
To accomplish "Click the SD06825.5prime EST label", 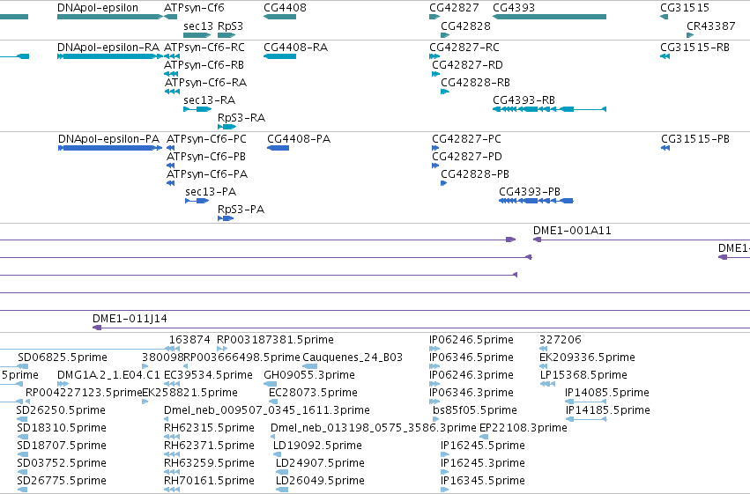I will [63, 358].
